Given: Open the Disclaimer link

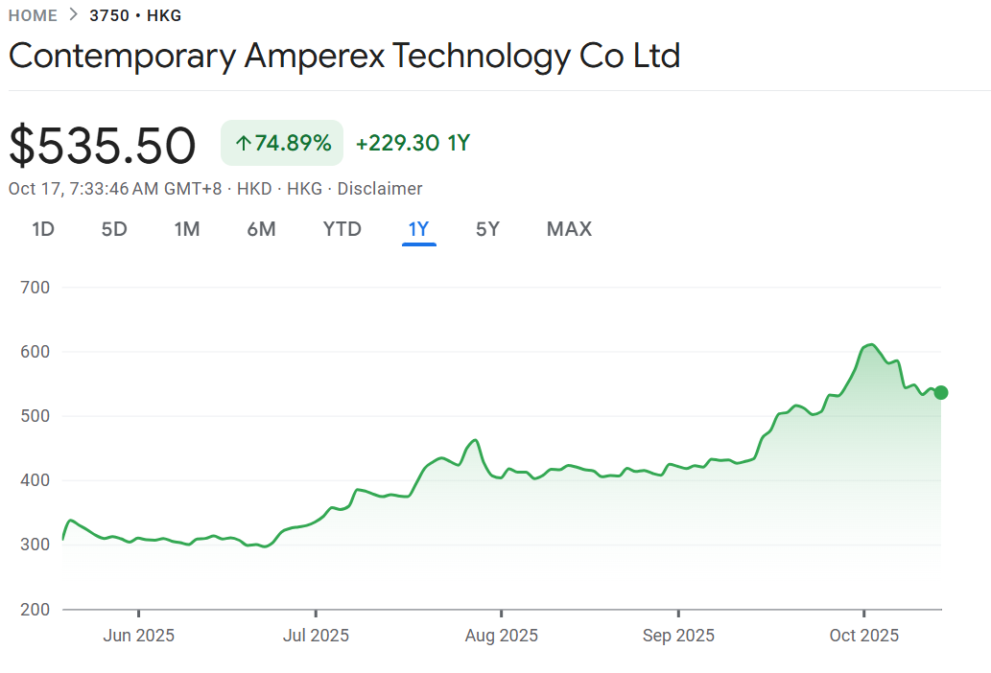Looking at the screenshot, I should [380, 189].
